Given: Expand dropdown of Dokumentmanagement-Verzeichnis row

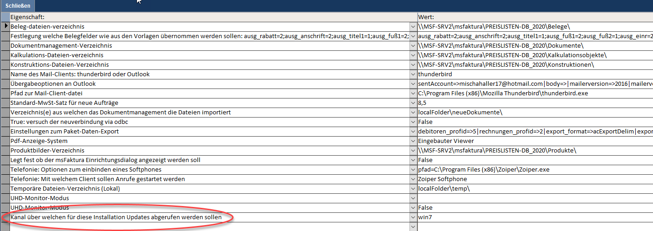Looking at the screenshot, I should click(x=413, y=46).
